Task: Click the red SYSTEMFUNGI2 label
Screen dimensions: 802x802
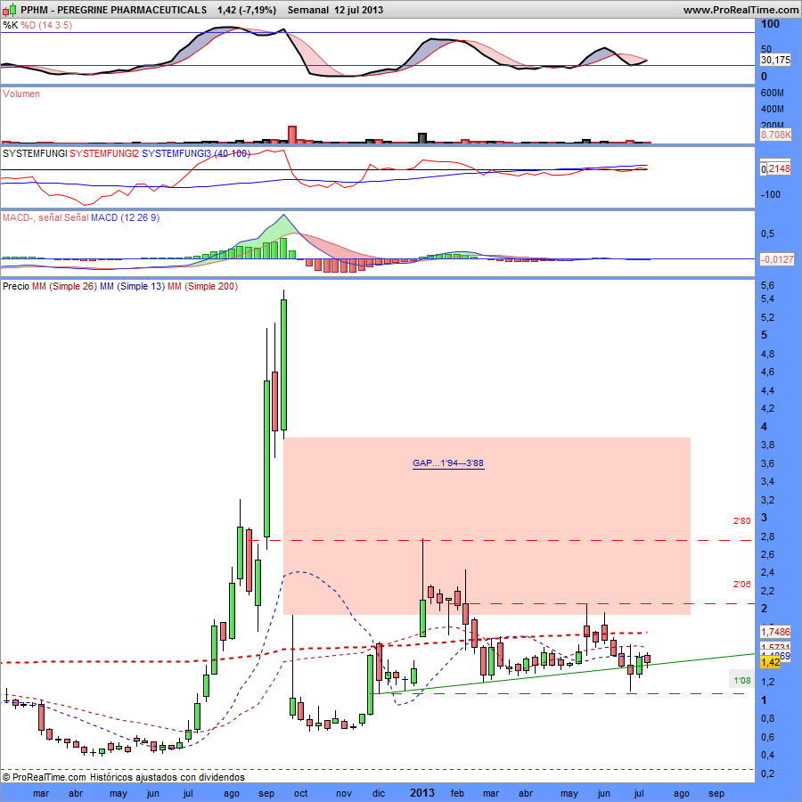Action: point(104,153)
